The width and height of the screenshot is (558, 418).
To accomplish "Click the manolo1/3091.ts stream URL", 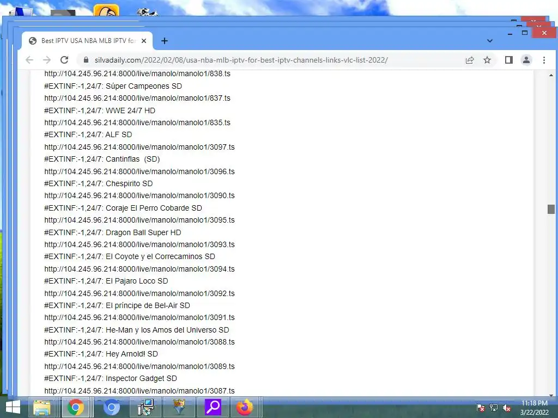I will tap(139, 317).
